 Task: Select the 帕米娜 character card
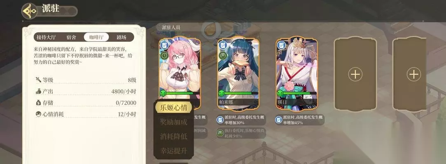(238, 73)
